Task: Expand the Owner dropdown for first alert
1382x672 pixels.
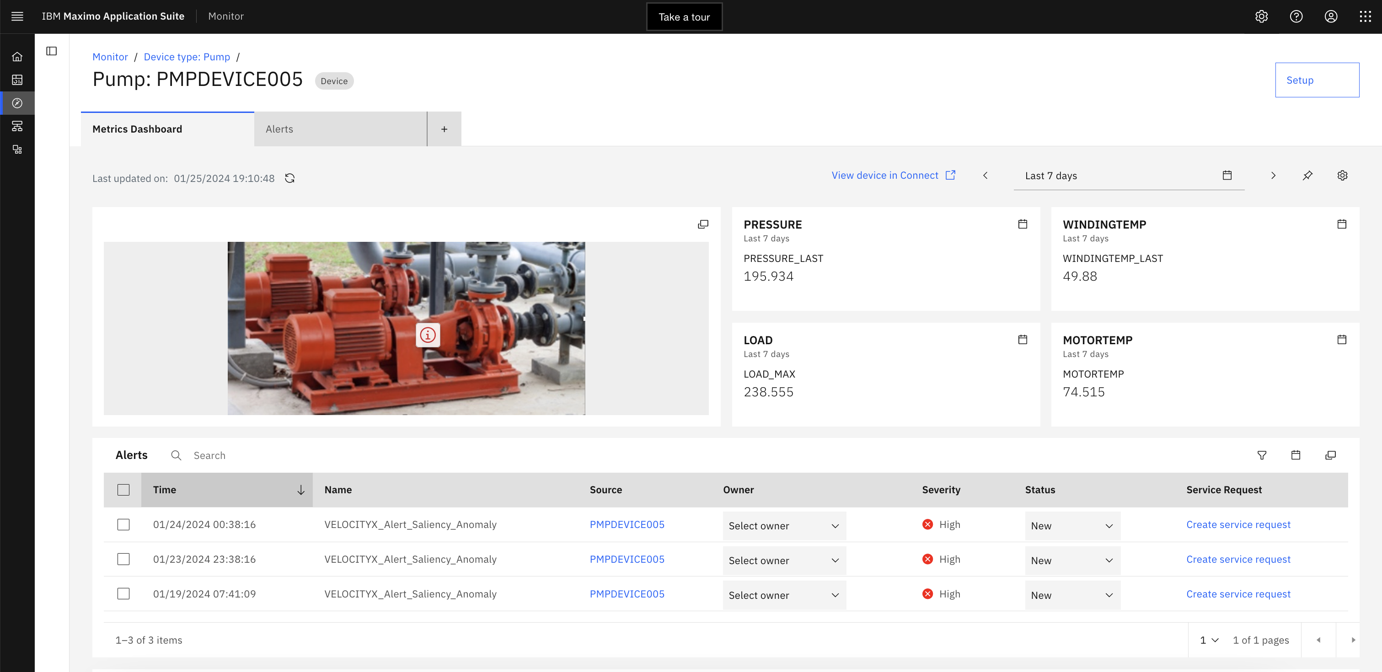Action: 835,526
